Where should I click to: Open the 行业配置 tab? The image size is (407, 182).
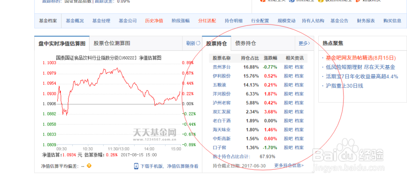coord(260,21)
